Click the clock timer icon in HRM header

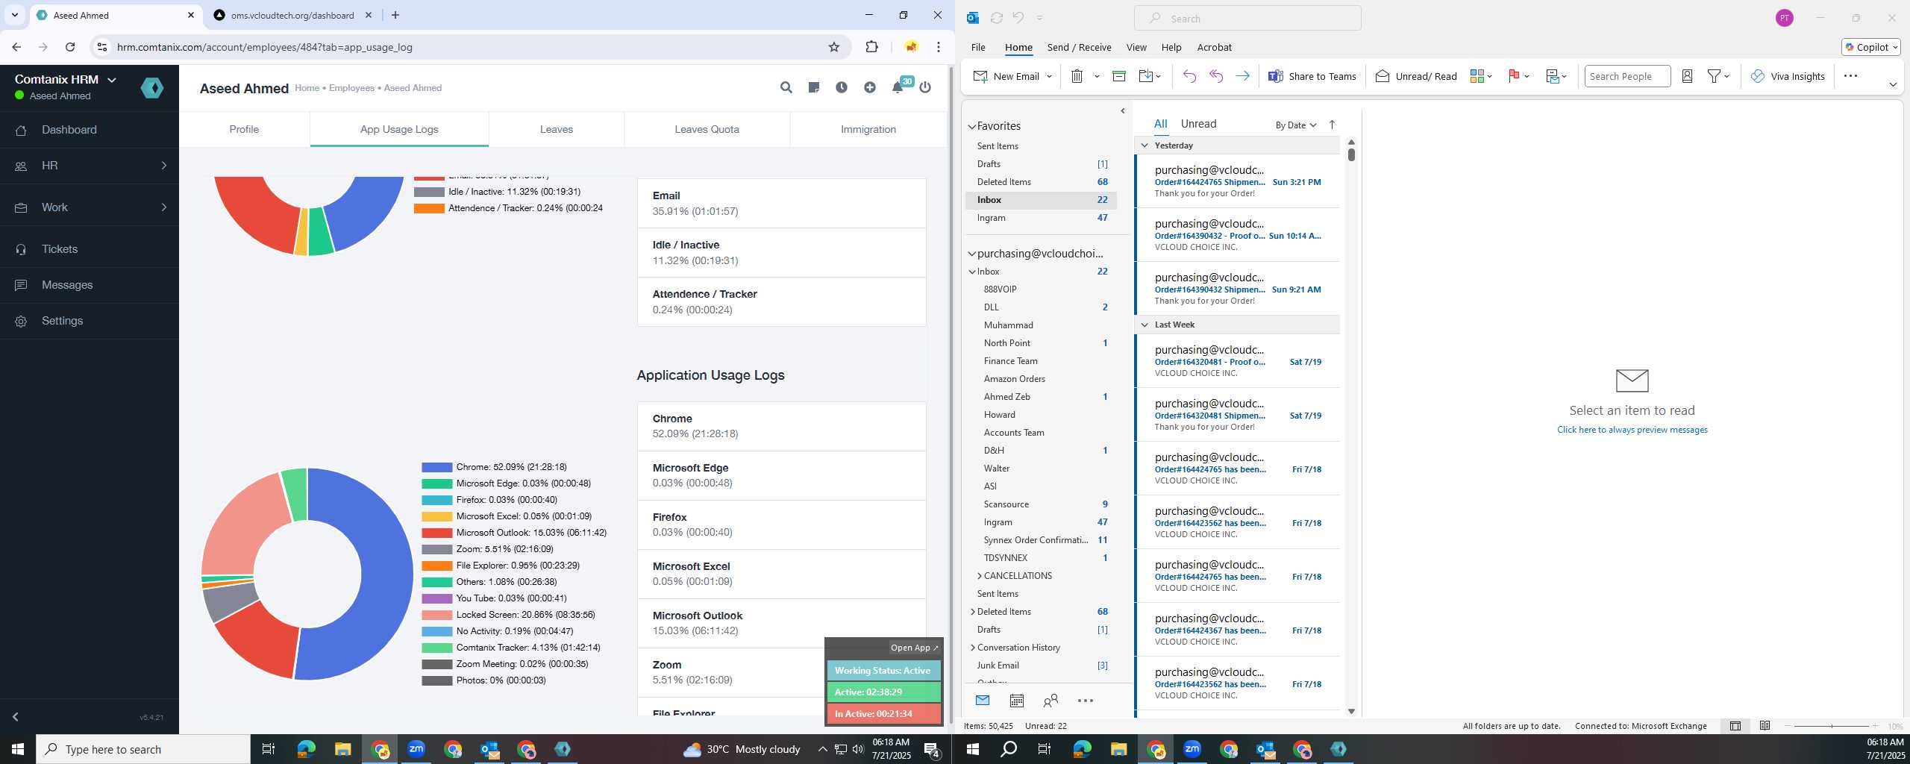pyautogui.click(x=842, y=87)
